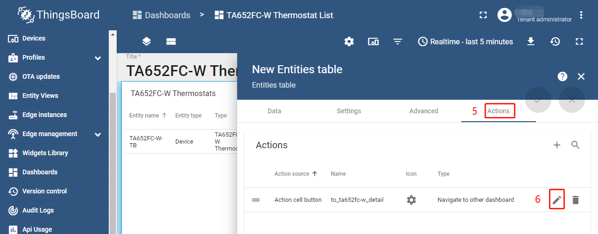Screen dimensions: 598x234
Task: Click the ThingsBoard logo
Action: coord(59,15)
